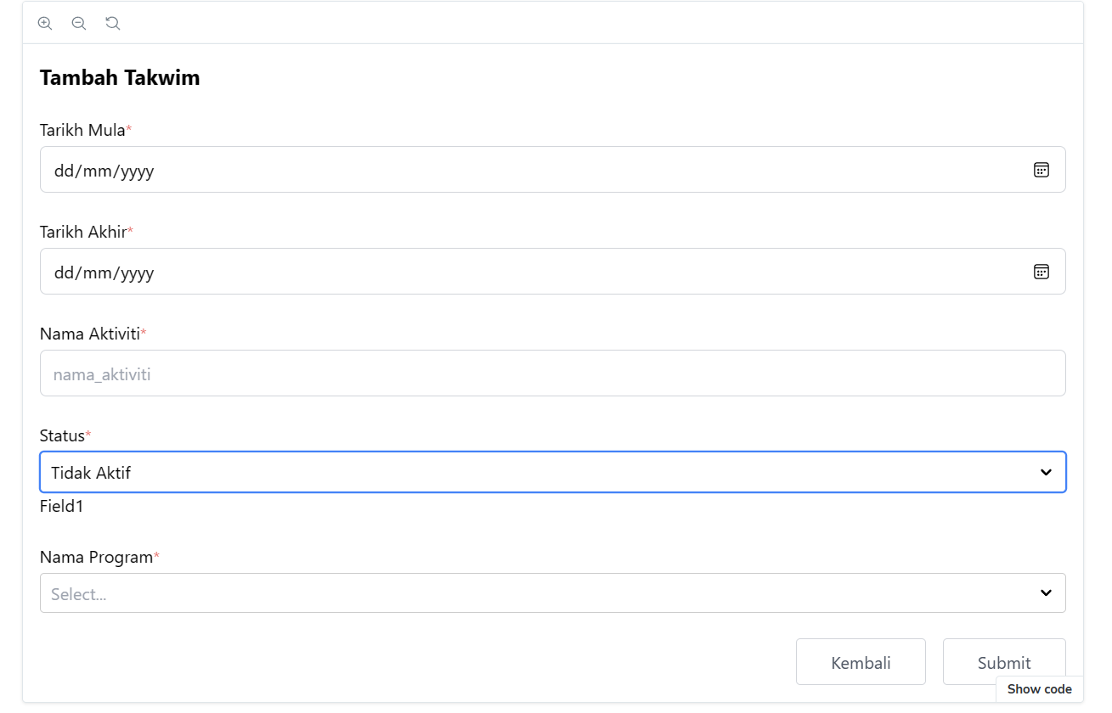The width and height of the screenshot is (1112, 713).
Task: Select the dd segment of Tarikh Mula
Action: point(65,171)
